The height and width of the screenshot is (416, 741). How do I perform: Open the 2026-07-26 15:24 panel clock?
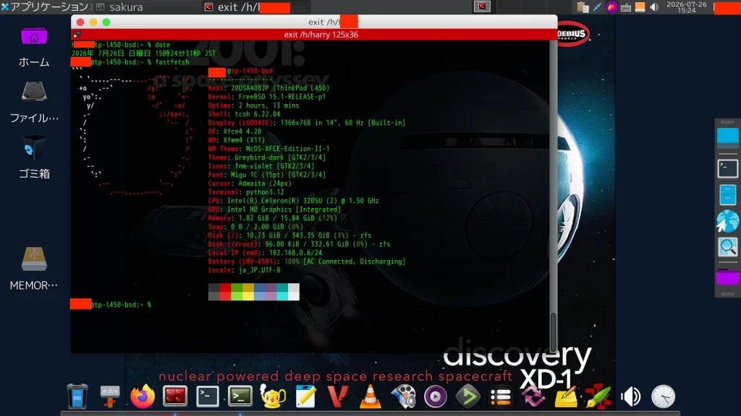click(x=687, y=6)
